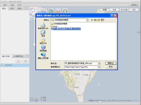Click the back arrow in the file dialog
The image size is (141, 105).
92,20
